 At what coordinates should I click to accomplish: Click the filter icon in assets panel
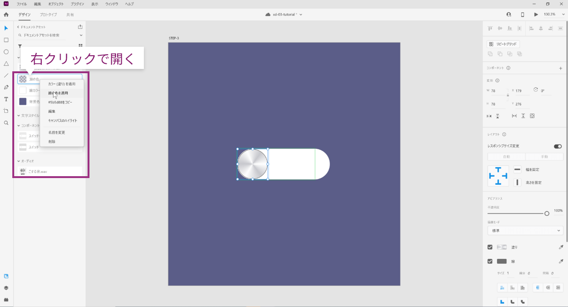[x=20, y=46]
